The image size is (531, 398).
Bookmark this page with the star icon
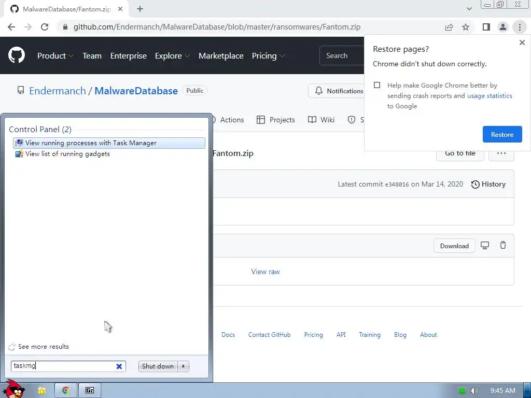[466, 27]
